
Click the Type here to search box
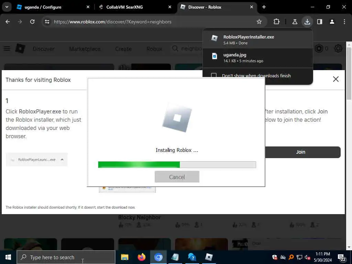[x=66, y=257]
